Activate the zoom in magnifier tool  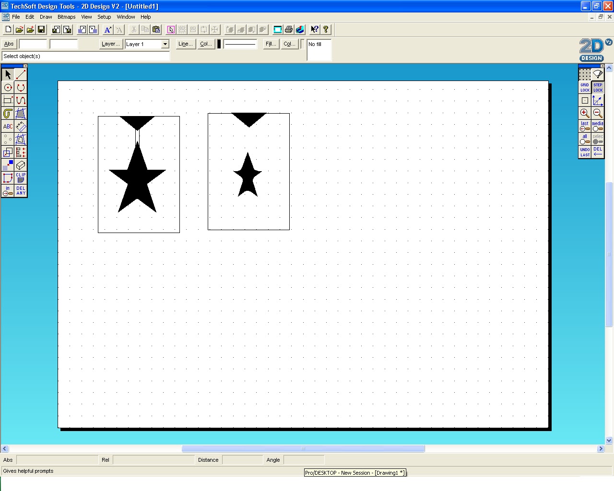click(x=584, y=113)
